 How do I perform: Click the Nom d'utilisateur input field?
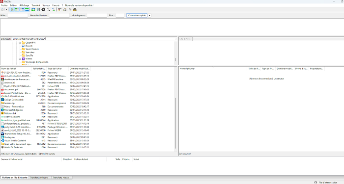pos(59,15)
